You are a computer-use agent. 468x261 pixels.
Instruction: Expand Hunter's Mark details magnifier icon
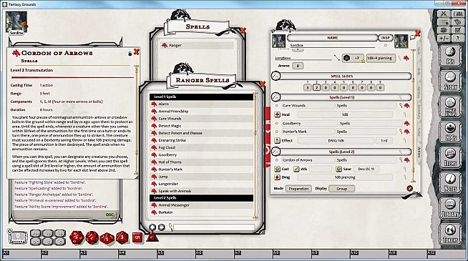pos(401,132)
